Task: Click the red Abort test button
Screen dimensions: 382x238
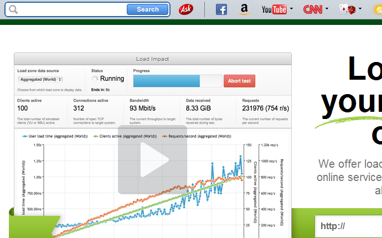Action: [x=240, y=81]
